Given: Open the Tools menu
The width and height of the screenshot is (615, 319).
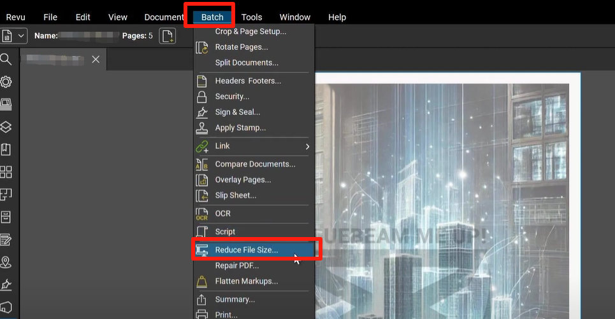Looking at the screenshot, I should 252,17.
